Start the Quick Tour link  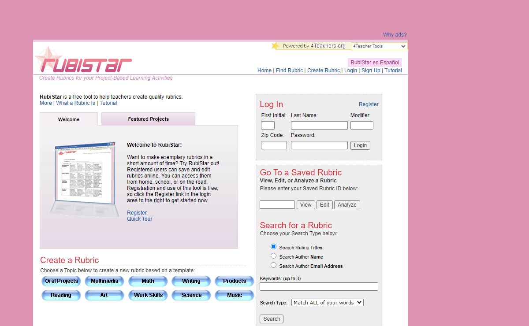pyautogui.click(x=140, y=219)
